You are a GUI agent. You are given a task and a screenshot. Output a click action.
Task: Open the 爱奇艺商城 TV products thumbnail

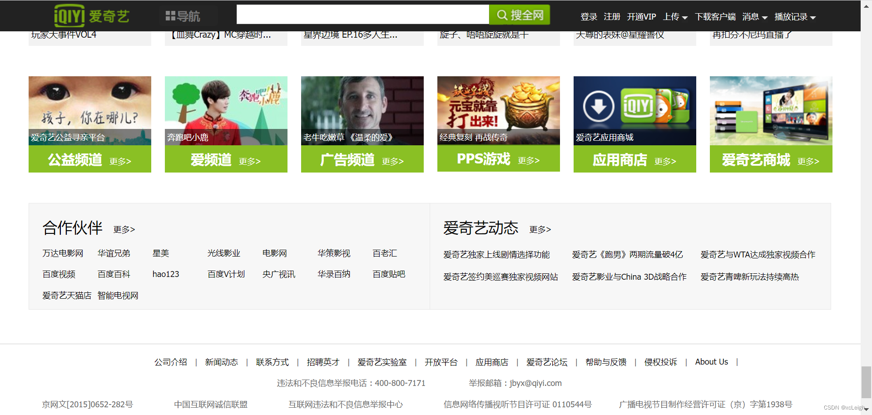tap(771, 110)
